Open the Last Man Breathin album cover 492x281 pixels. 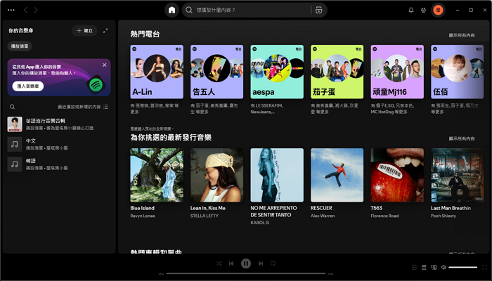457,175
